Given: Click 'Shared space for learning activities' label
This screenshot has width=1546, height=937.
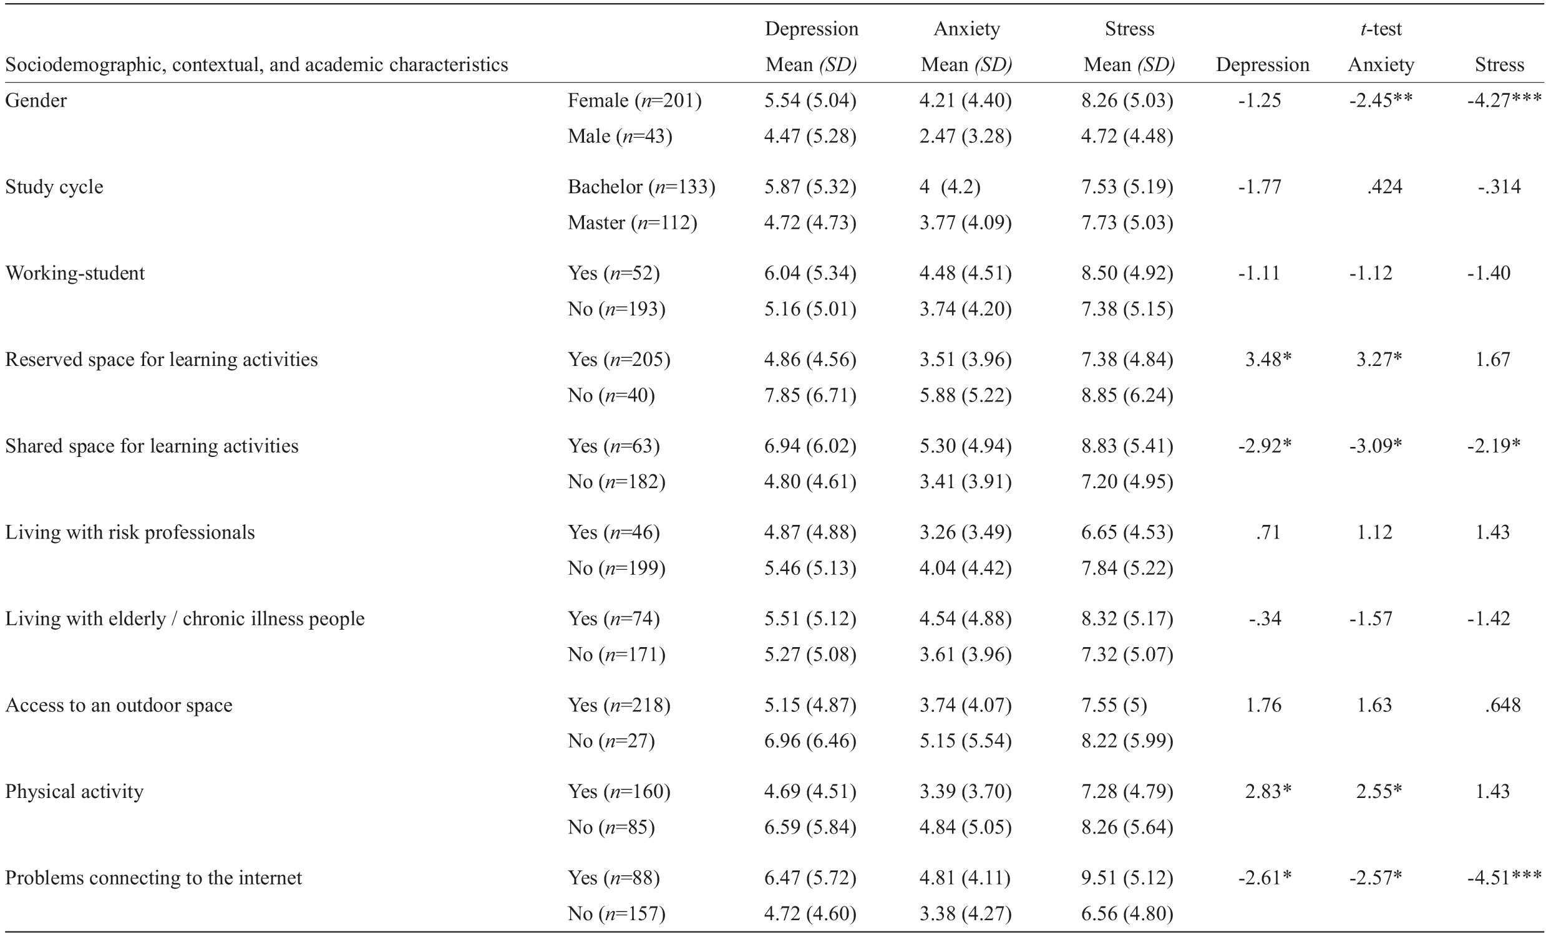Looking at the screenshot, I should pos(152,446).
